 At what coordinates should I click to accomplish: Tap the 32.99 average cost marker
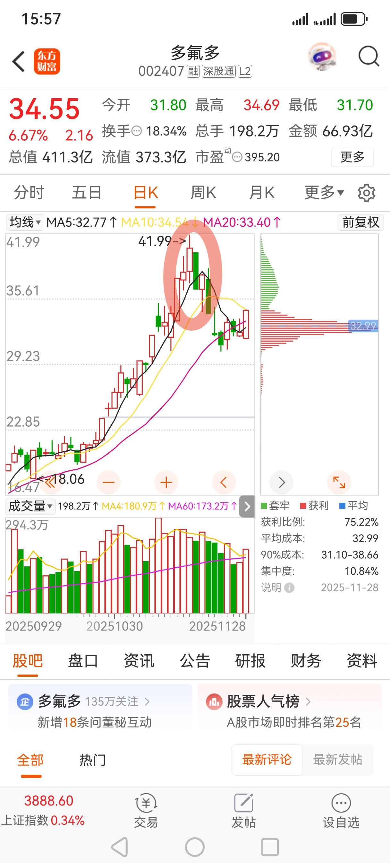pyautogui.click(x=363, y=325)
